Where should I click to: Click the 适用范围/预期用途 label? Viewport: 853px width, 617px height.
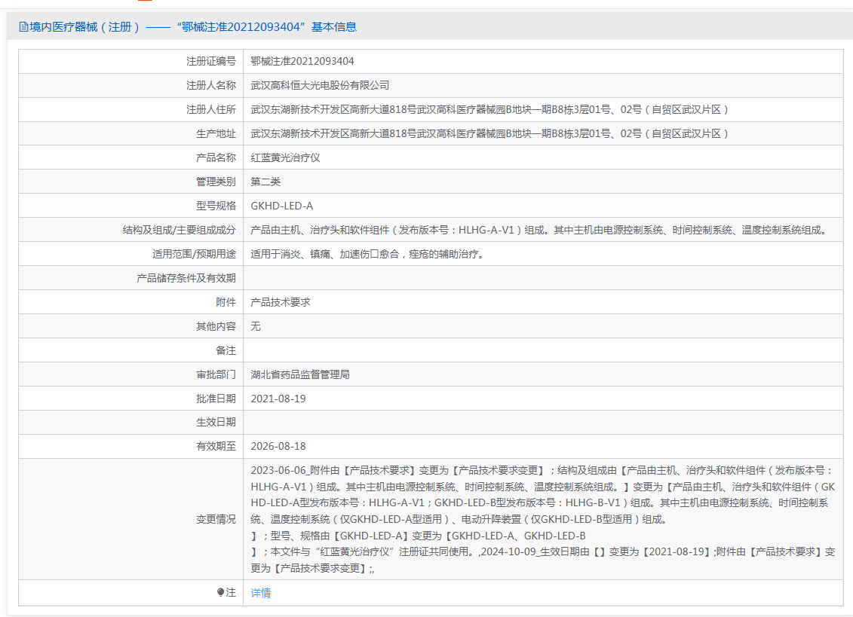pos(195,254)
